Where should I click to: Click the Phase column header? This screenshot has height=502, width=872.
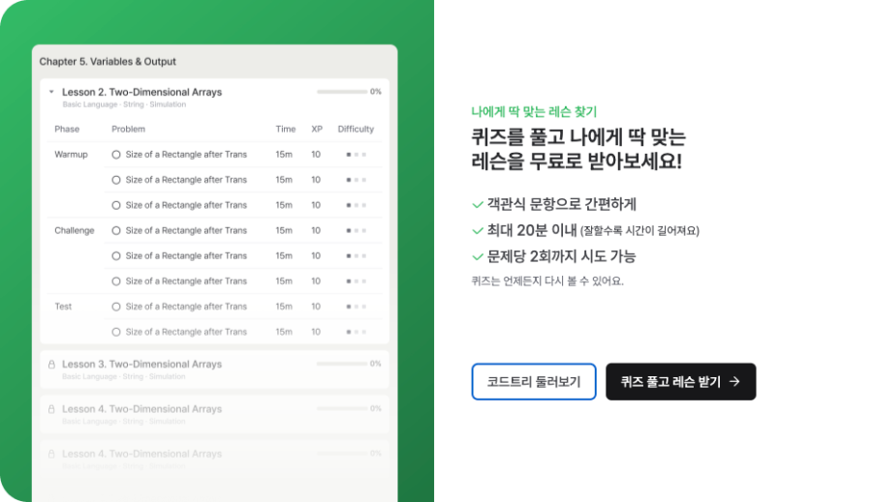pos(67,129)
